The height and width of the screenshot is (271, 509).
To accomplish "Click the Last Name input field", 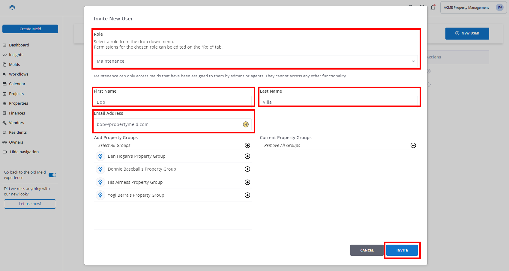I will tap(339, 102).
